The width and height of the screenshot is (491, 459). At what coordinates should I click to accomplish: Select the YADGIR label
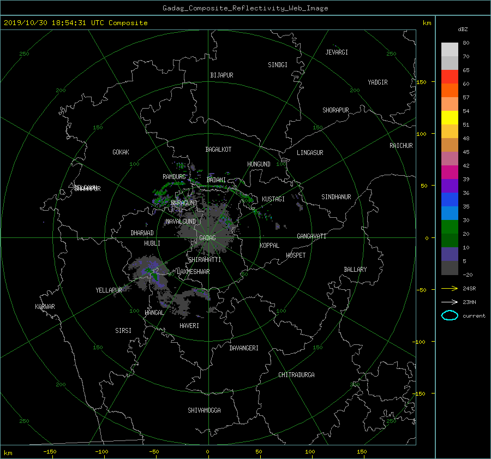click(x=378, y=82)
